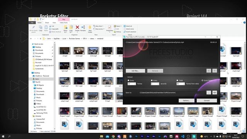Click Samsung_T5 drive in navigation pane
Image resolution: width=247 pixels, height=139 pixels.
tap(42, 113)
